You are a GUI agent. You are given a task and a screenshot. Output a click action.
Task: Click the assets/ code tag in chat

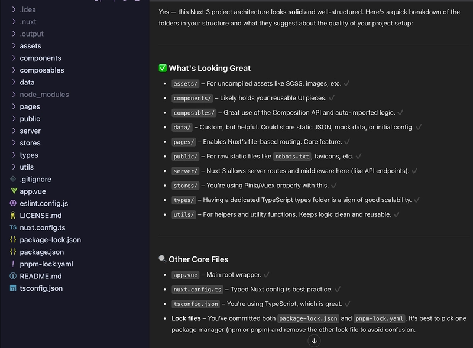(185, 83)
